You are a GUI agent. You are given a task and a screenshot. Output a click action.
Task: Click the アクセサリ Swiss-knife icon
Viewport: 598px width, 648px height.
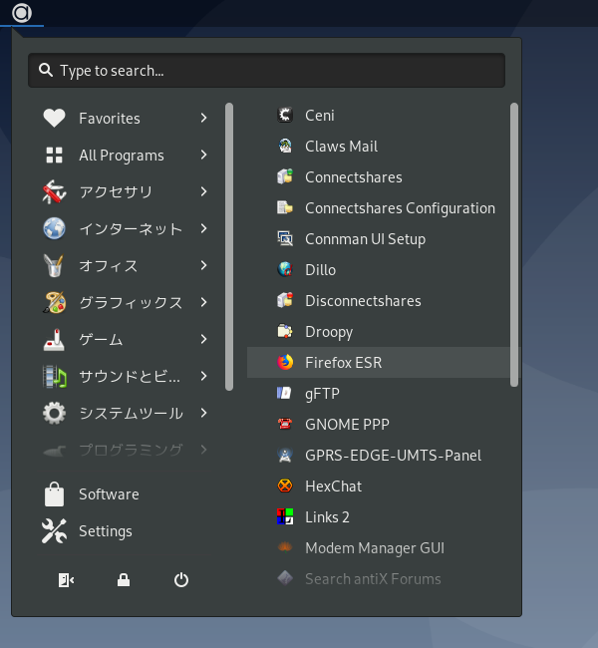coord(54,191)
